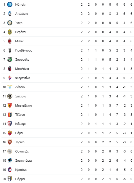
Task: Click the Roma wolf crest
Action: [x=10, y=133]
